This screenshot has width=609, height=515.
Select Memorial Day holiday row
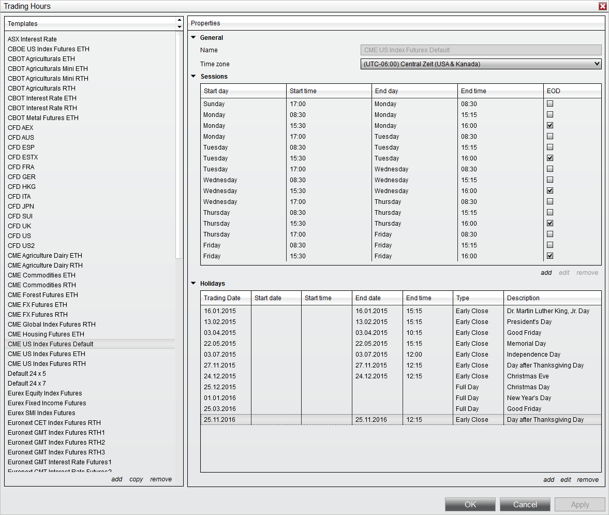(401, 343)
